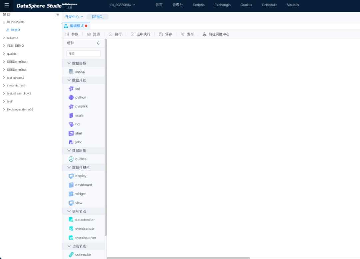Click the component search input field

(x=83, y=54)
